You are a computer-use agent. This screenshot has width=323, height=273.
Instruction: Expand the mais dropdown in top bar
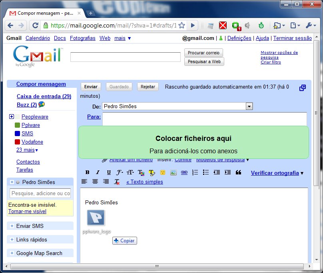(123, 38)
